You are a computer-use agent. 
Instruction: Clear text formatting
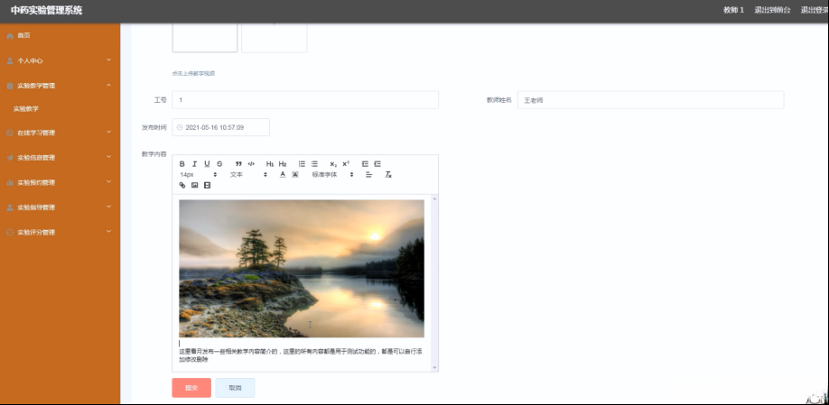[x=388, y=175]
